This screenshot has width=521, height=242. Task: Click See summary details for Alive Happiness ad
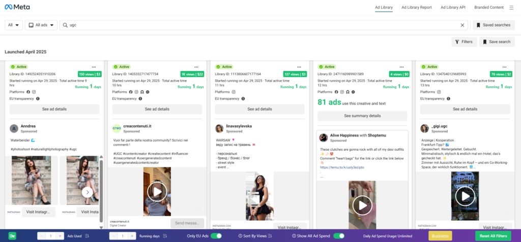(362, 116)
